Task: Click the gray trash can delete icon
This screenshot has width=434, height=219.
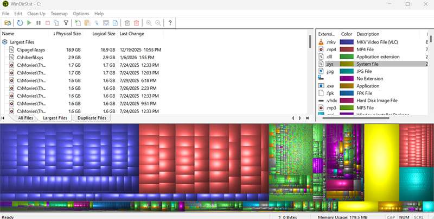Action: pos(127,23)
